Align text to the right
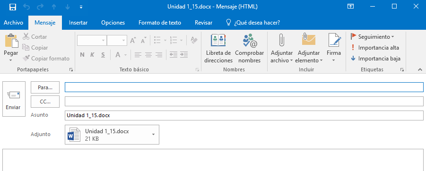This screenshot has height=171, width=426. tap(159, 55)
